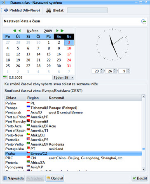Image resolution: width=150 pixels, height=184 pixels.
Task: Jump to next year with double-right arrow
Action: (62, 31)
